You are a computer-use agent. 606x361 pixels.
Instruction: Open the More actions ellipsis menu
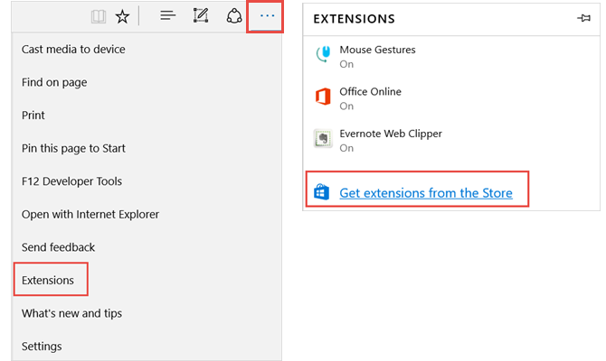point(267,16)
